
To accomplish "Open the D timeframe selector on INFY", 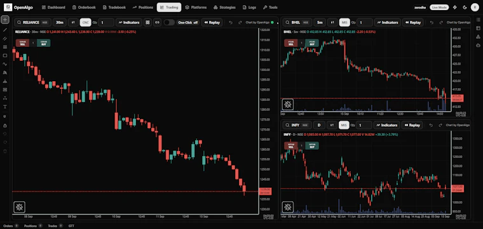I will click(x=319, y=125).
